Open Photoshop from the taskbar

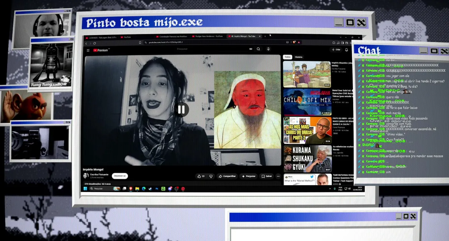[157, 189]
